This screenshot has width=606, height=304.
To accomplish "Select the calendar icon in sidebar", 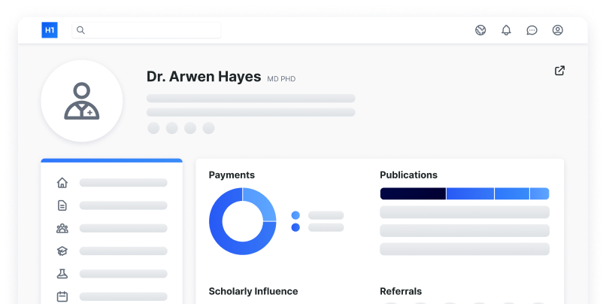I will [x=62, y=296].
